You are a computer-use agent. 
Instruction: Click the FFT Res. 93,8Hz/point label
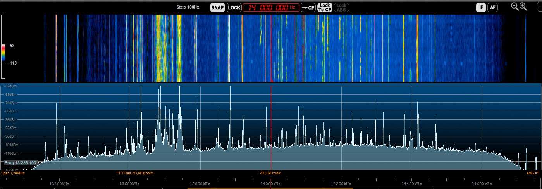coord(135,173)
